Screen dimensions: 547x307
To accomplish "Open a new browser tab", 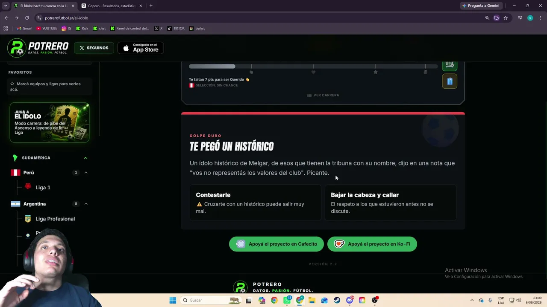I will point(151,6).
